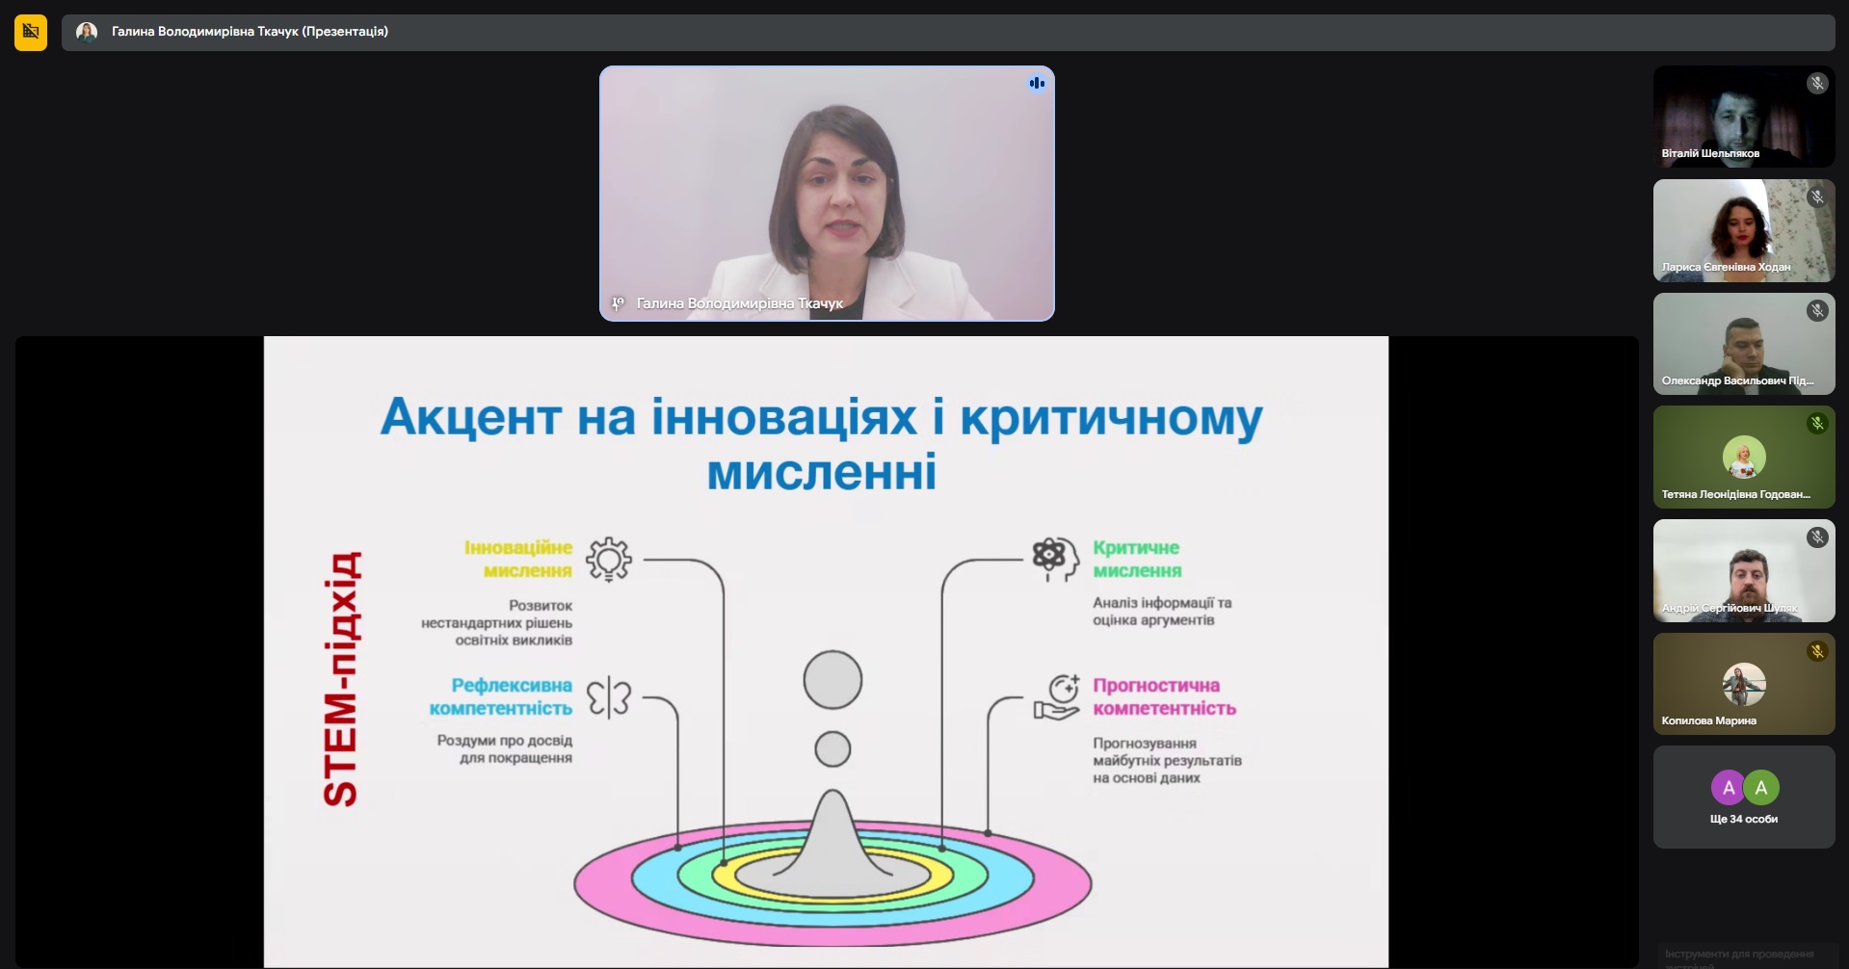1849x969 pixels.
Task: Open the 'Ще 34 особи' participants tile
Action: [x=1743, y=798]
